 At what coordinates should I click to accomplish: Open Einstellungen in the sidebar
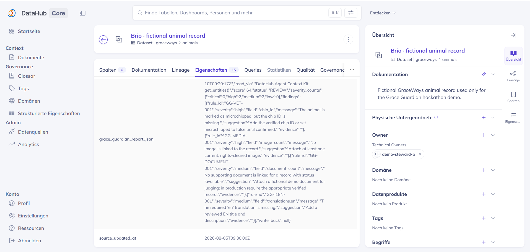click(28, 216)
